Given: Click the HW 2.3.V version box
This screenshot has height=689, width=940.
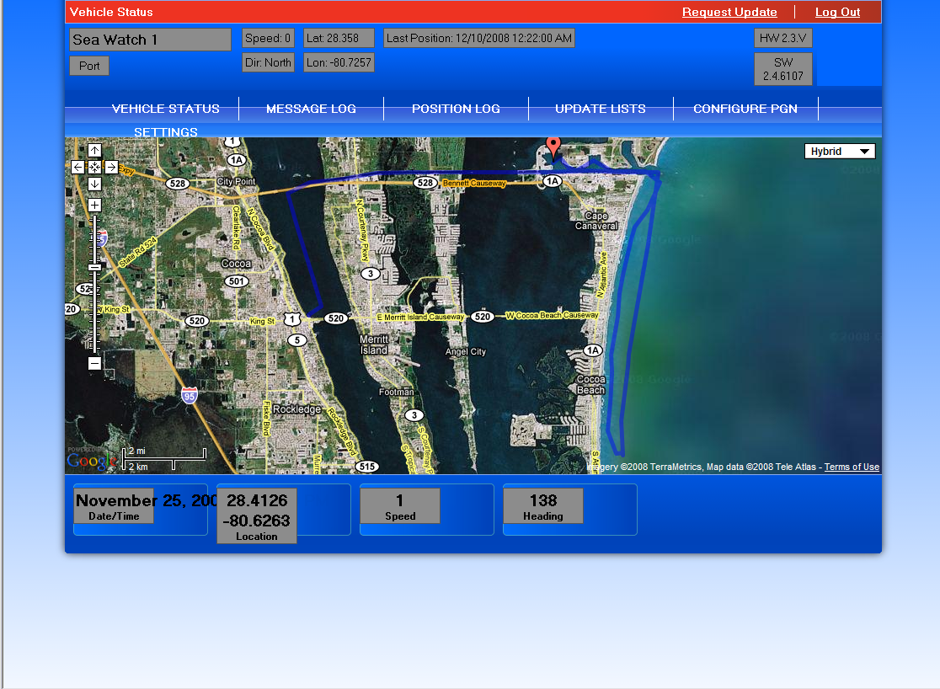Looking at the screenshot, I should pos(783,39).
